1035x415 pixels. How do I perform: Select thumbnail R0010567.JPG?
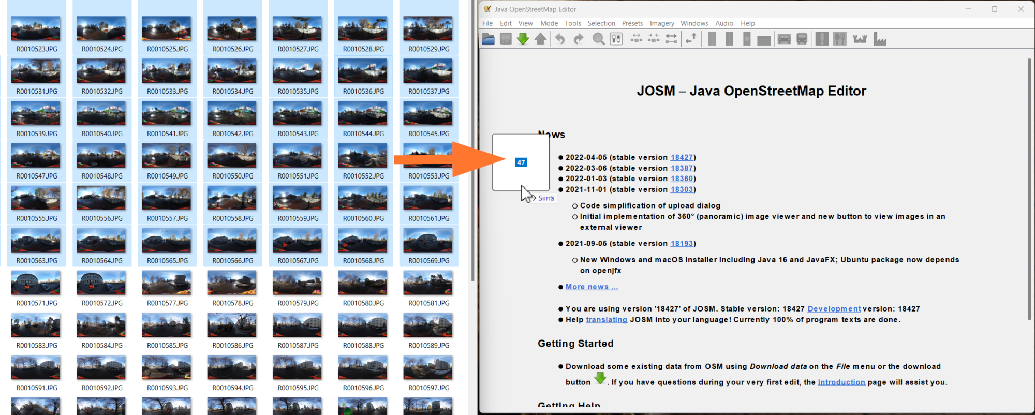(x=297, y=241)
